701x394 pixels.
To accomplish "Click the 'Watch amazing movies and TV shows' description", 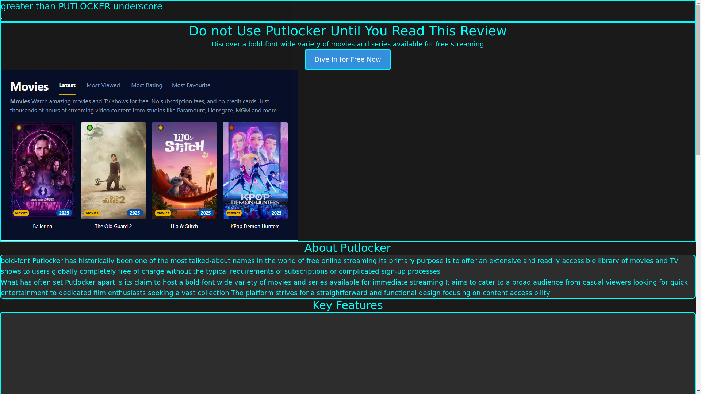I will tap(144, 106).
